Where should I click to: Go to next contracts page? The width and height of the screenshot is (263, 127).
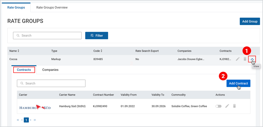[31, 120]
